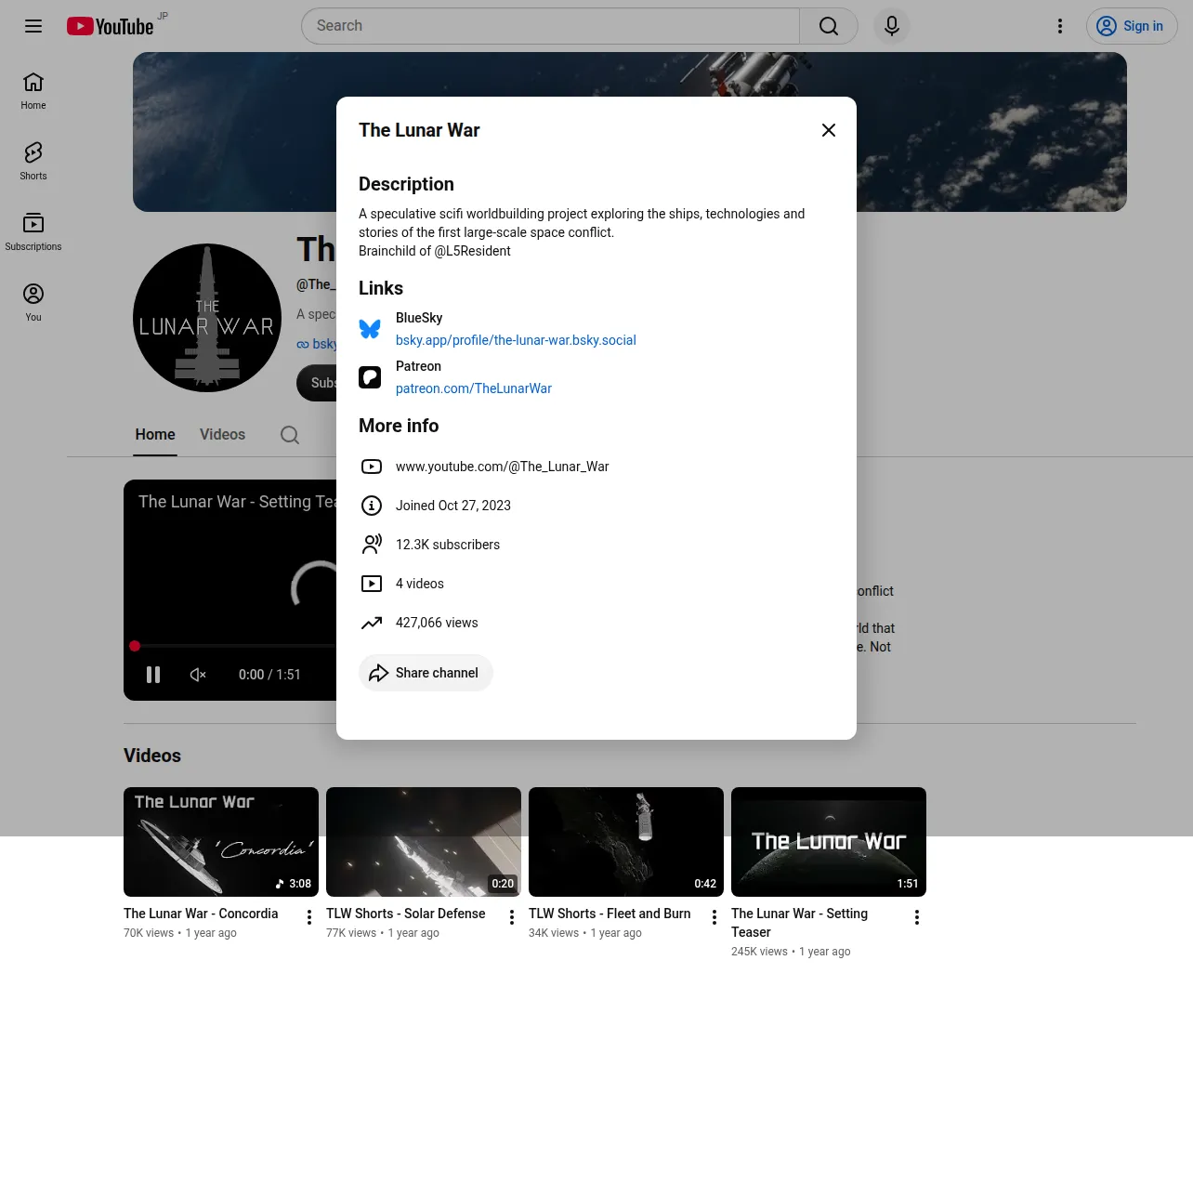The width and height of the screenshot is (1193, 1197).
Task: Open The Lunar War - Concordia title
Action: [201, 914]
